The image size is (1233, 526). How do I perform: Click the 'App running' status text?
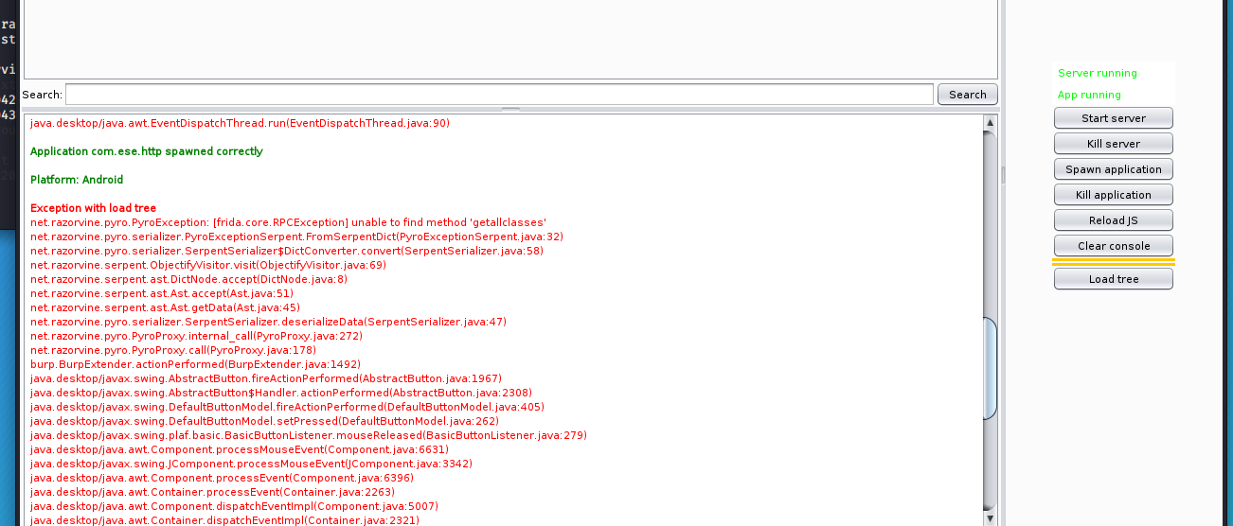(1089, 95)
